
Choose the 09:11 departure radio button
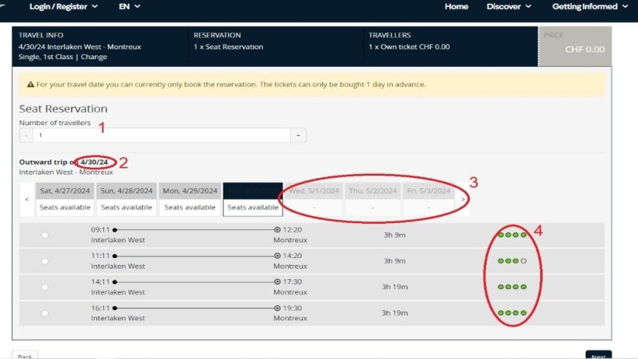pos(45,235)
